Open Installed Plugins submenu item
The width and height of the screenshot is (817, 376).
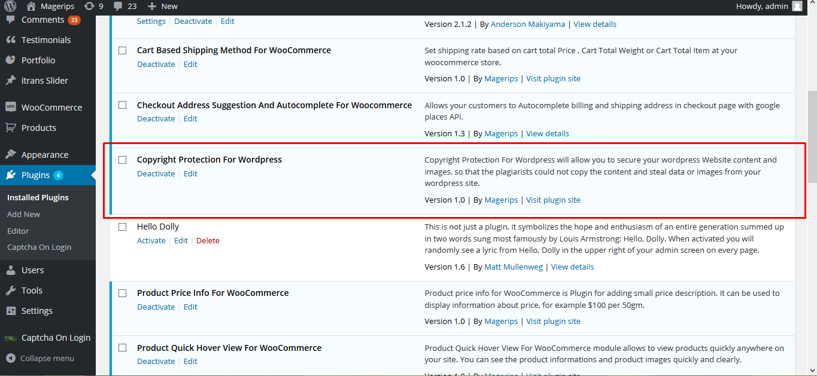pos(38,197)
